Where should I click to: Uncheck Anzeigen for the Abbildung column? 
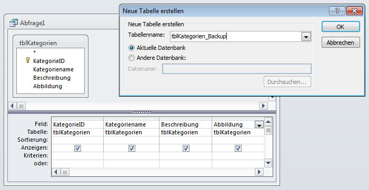(x=238, y=148)
